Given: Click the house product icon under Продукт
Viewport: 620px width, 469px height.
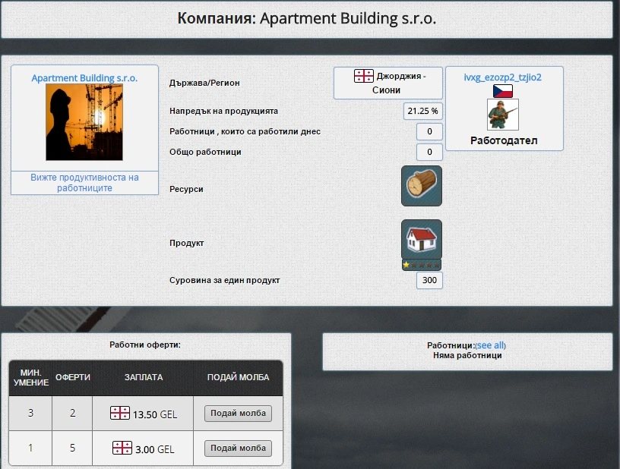Looking at the screenshot, I should point(421,240).
